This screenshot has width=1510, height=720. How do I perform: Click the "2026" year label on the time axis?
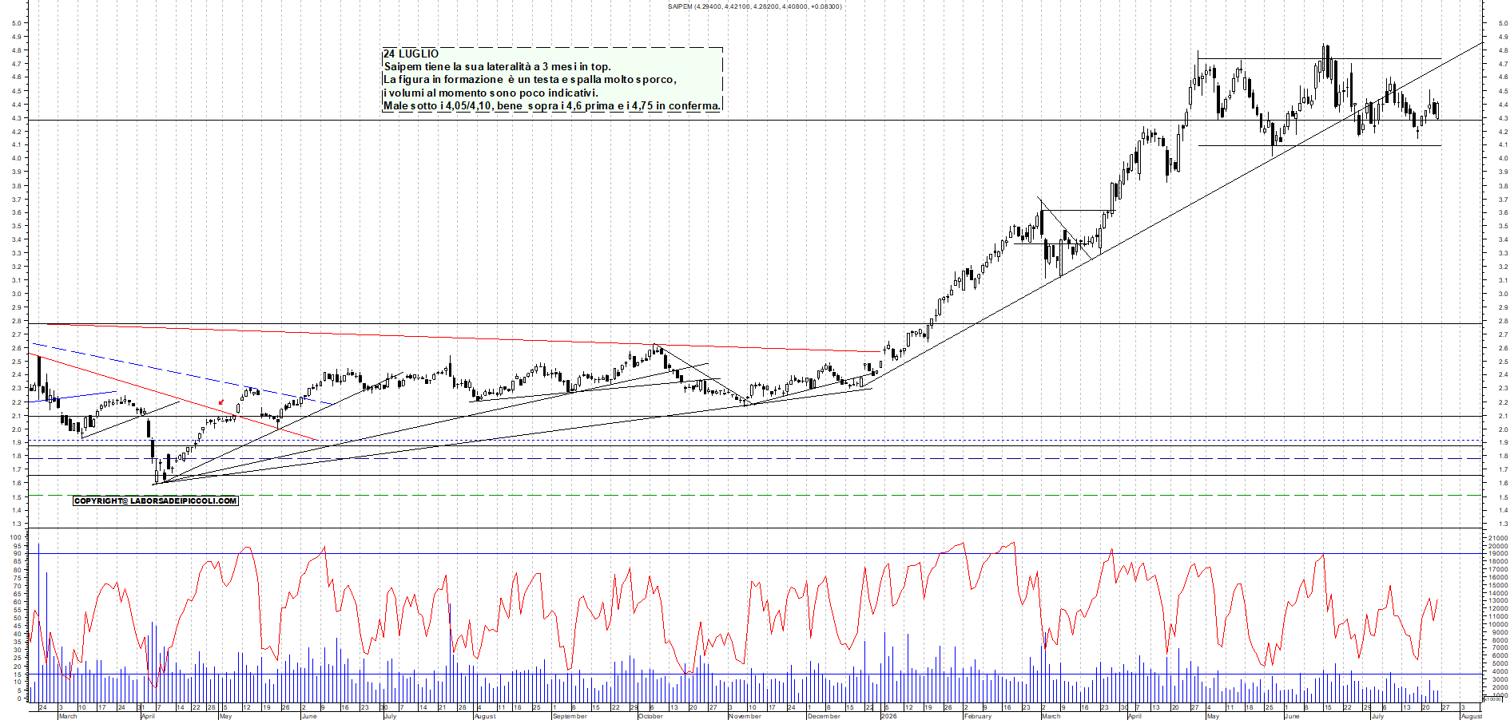(888, 716)
